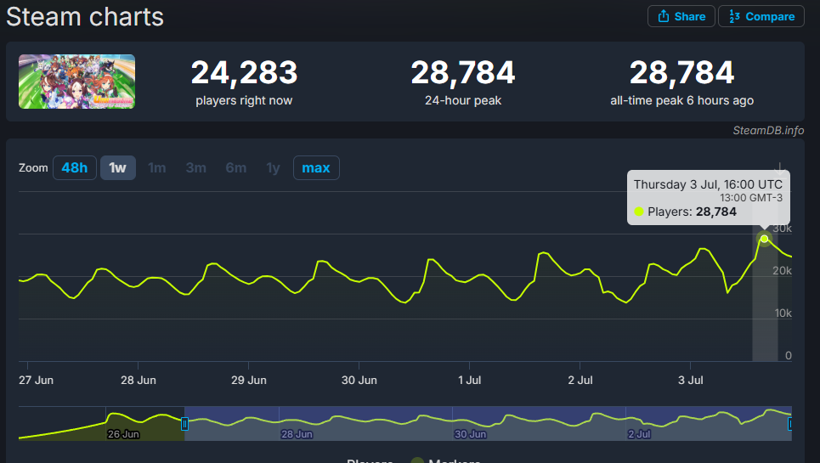The image size is (820, 463).
Task: Click the chart download arrow icon
Action: (779, 167)
